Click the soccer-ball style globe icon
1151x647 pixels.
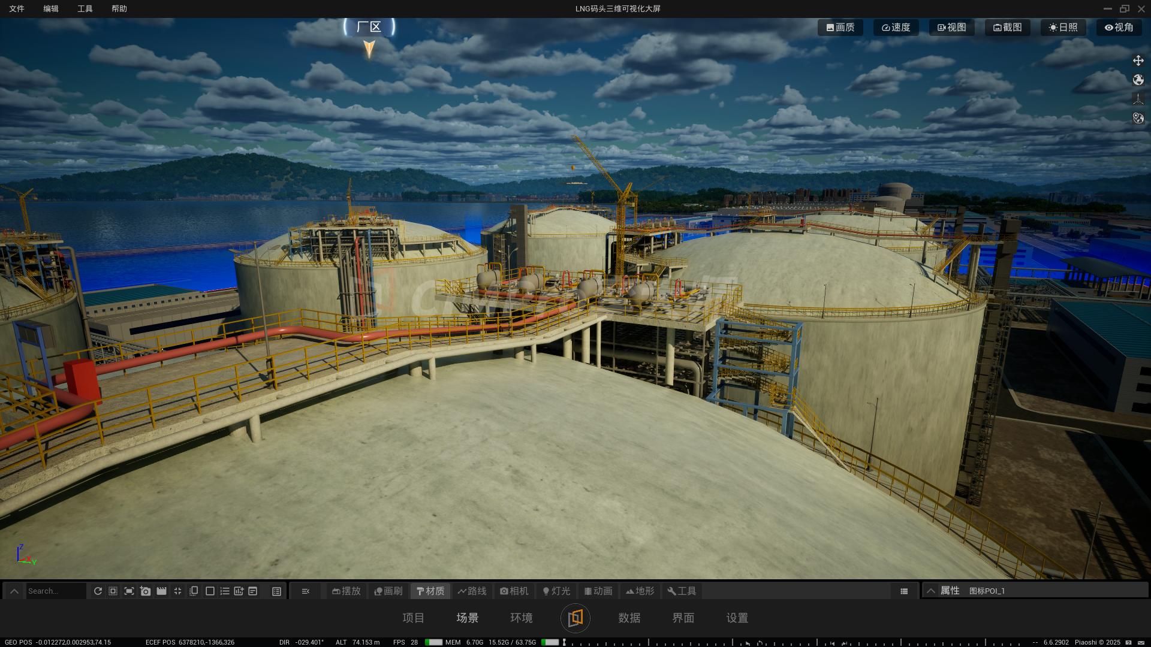pos(1138,118)
